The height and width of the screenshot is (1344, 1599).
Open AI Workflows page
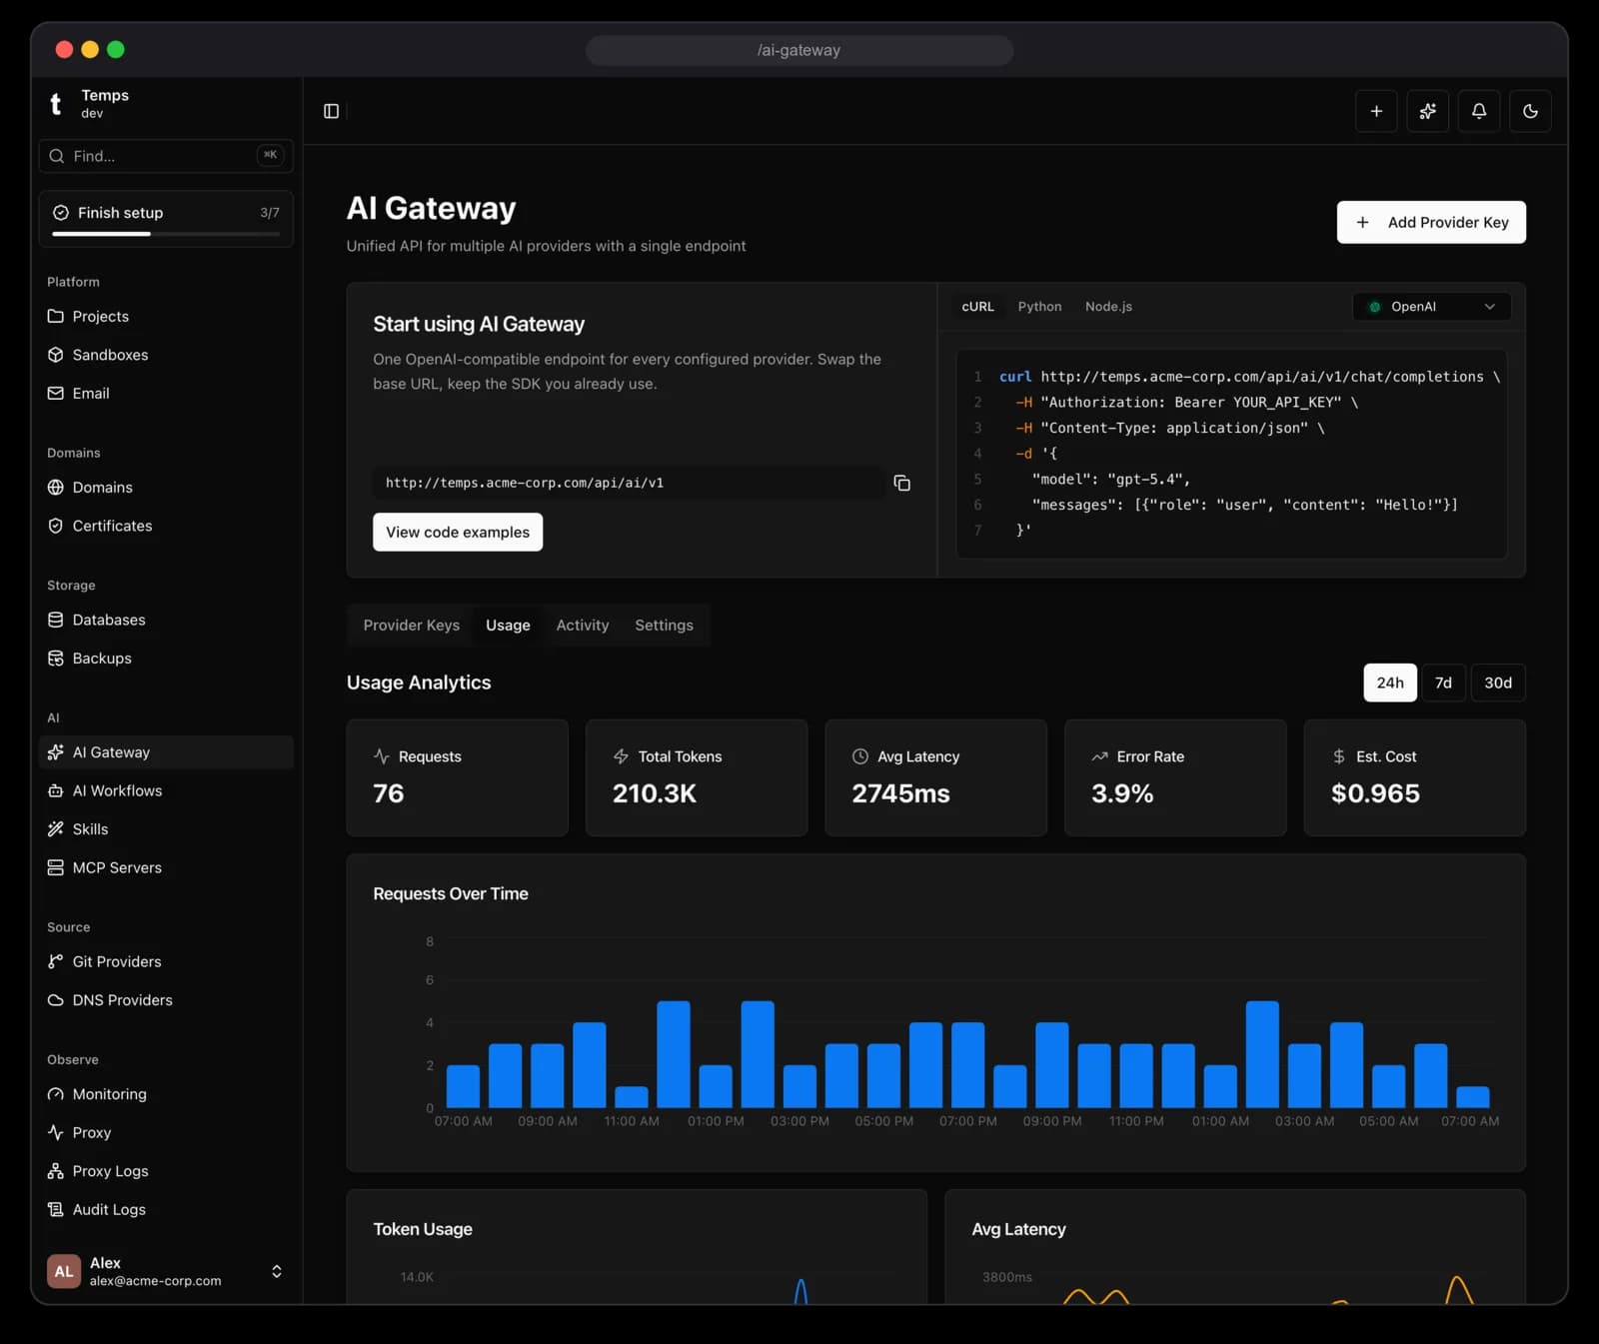[166, 790]
